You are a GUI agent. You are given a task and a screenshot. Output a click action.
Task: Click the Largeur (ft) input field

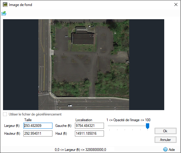(x=38, y=126)
